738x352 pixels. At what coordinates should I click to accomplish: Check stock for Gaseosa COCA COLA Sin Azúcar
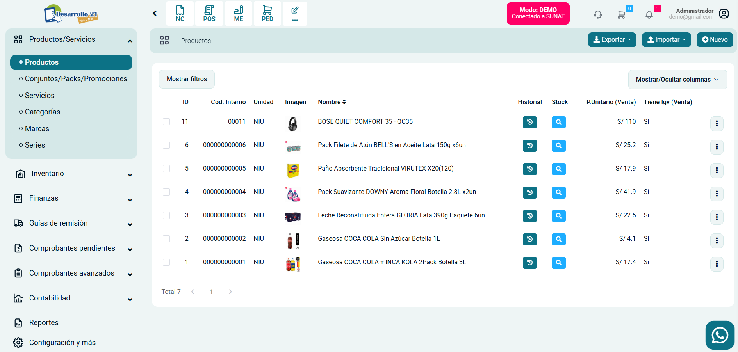pyautogui.click(x=558, y=239)
